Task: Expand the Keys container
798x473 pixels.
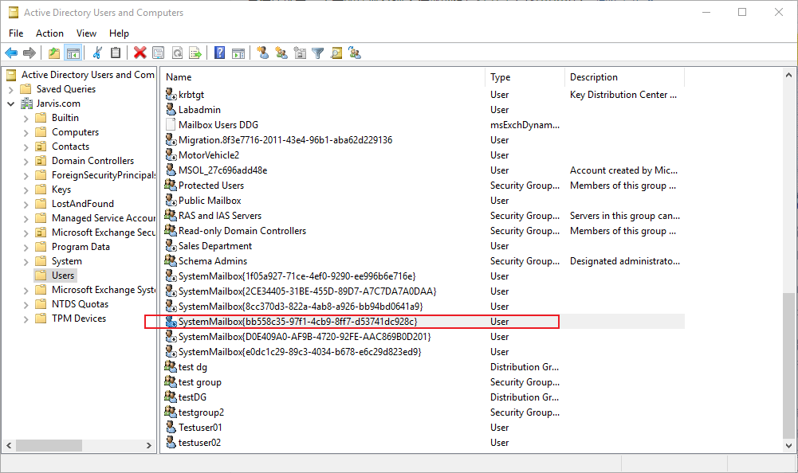Action: pos(26,190)
